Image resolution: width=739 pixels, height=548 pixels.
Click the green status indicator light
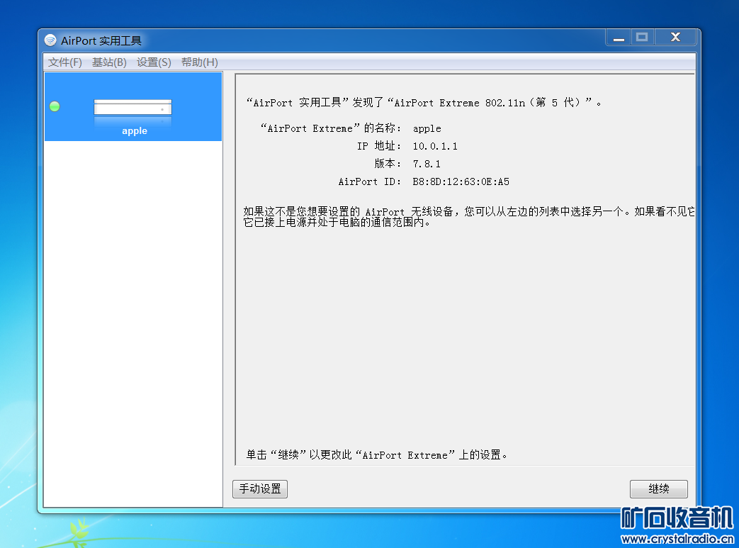coord(55,106)
